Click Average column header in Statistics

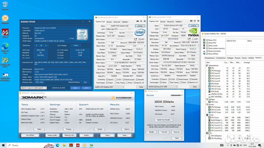click(x=247, y=62)
